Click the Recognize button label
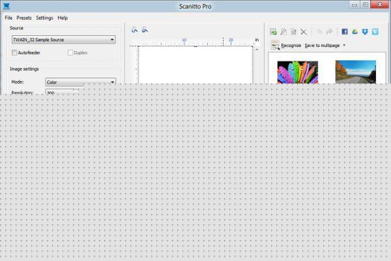 coord(291,46)
